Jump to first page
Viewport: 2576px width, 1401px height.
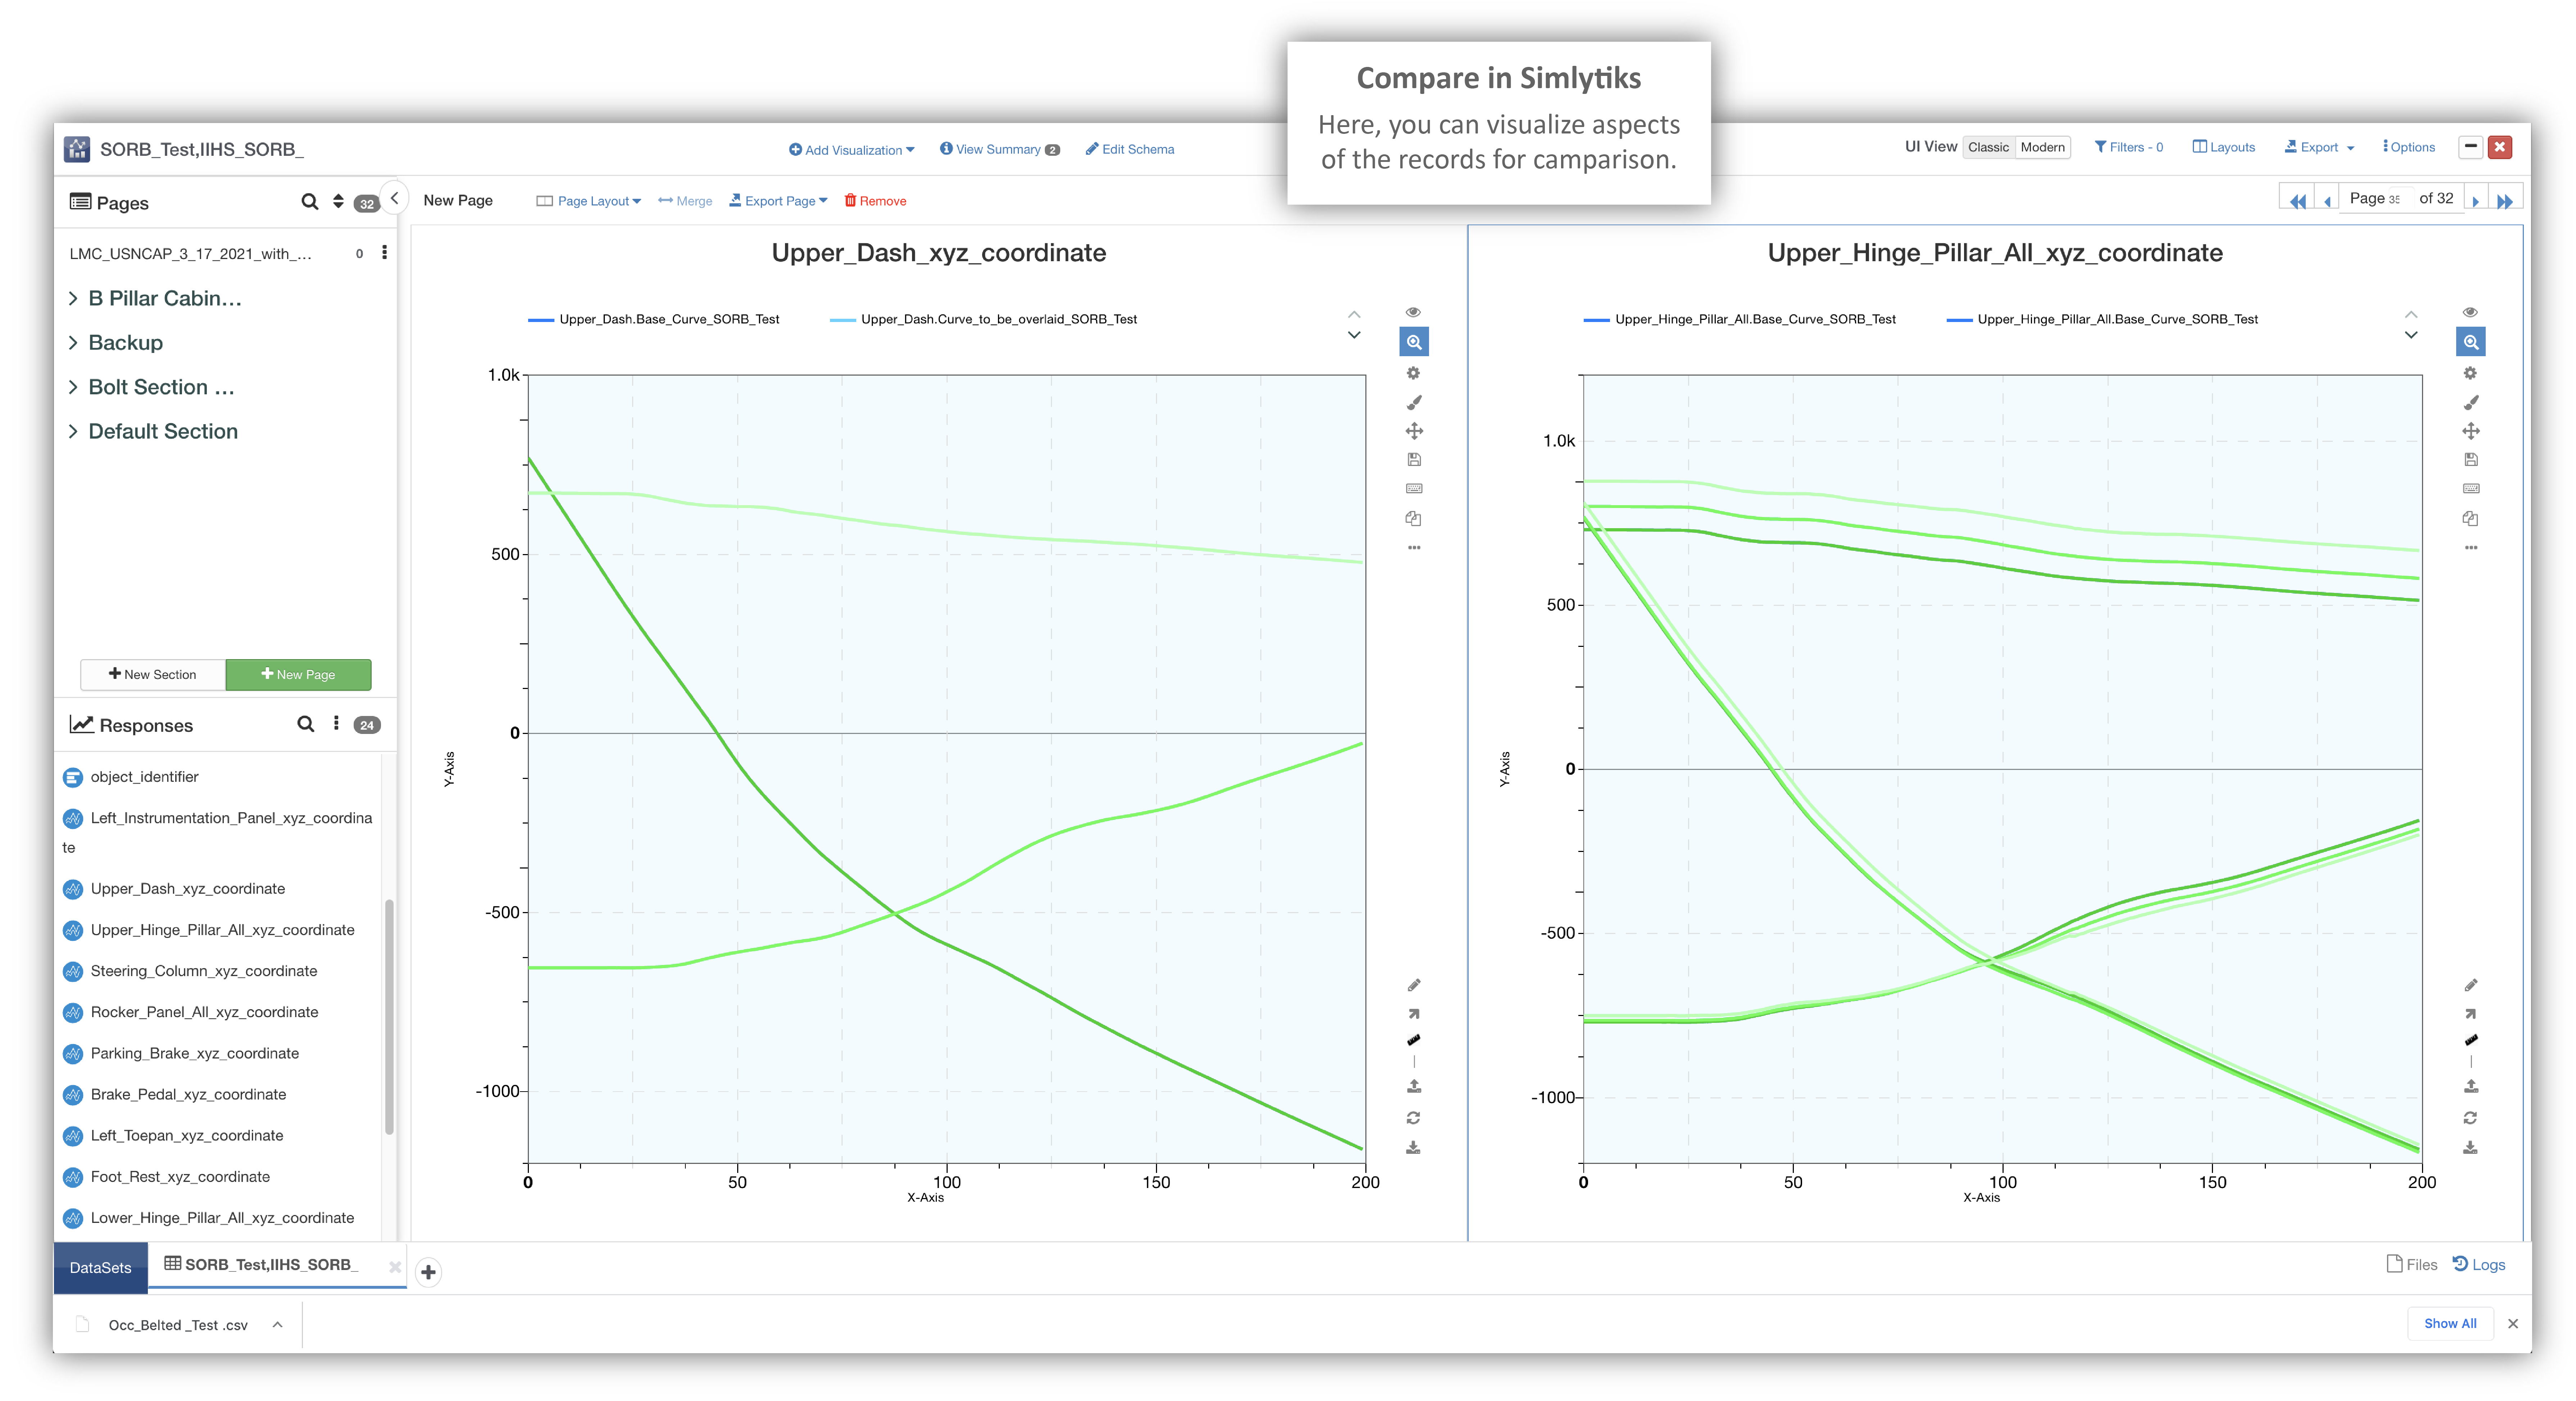point(2297,201)
